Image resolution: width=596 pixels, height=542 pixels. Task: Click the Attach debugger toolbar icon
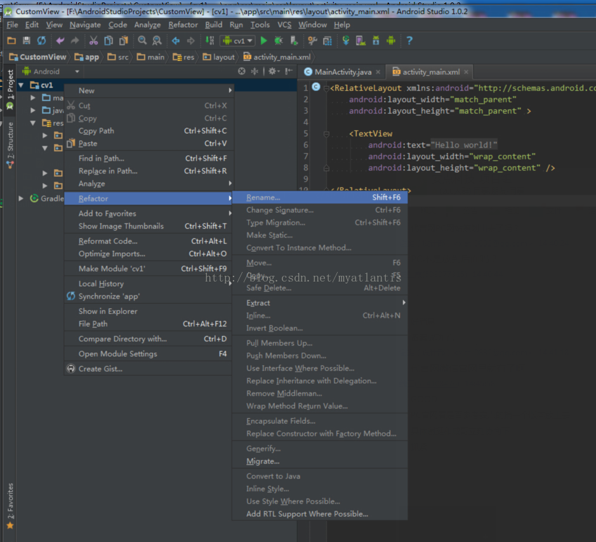[x=294, y=40]
